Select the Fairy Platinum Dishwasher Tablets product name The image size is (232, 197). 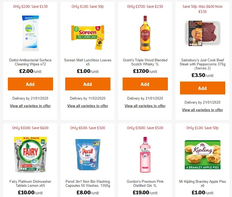pyautogui.click(x=30, y=184)
